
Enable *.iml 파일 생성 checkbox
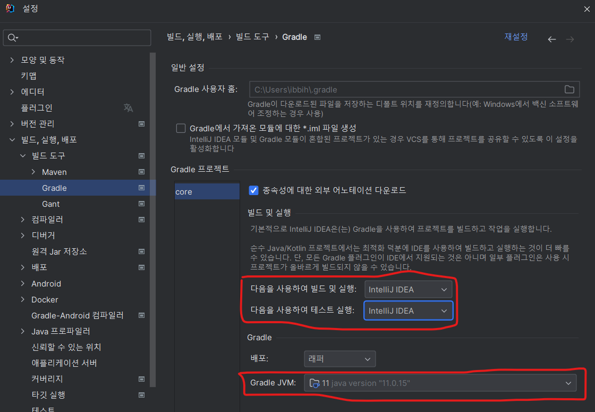pos(181,128)
